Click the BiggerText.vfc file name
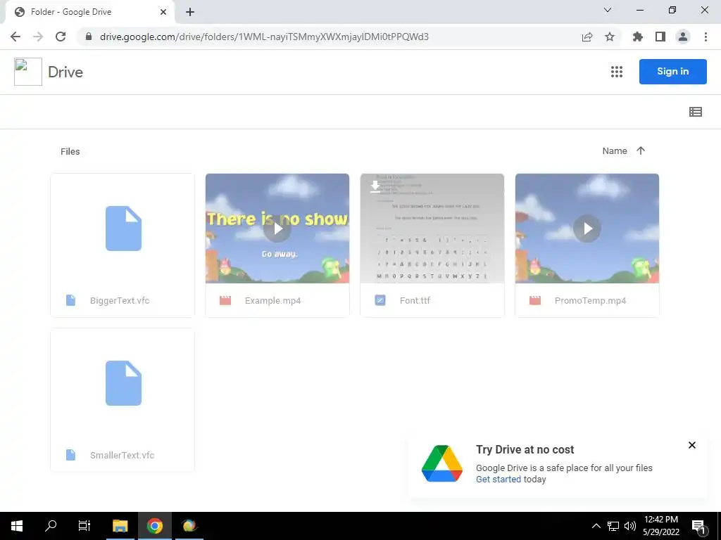Viewport: 721px width, 540px height. [x=120, y=301]
